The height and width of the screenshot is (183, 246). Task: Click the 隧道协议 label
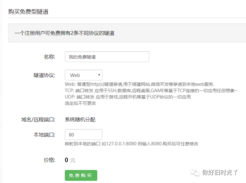pyautogui.click(x=44, y=75)
